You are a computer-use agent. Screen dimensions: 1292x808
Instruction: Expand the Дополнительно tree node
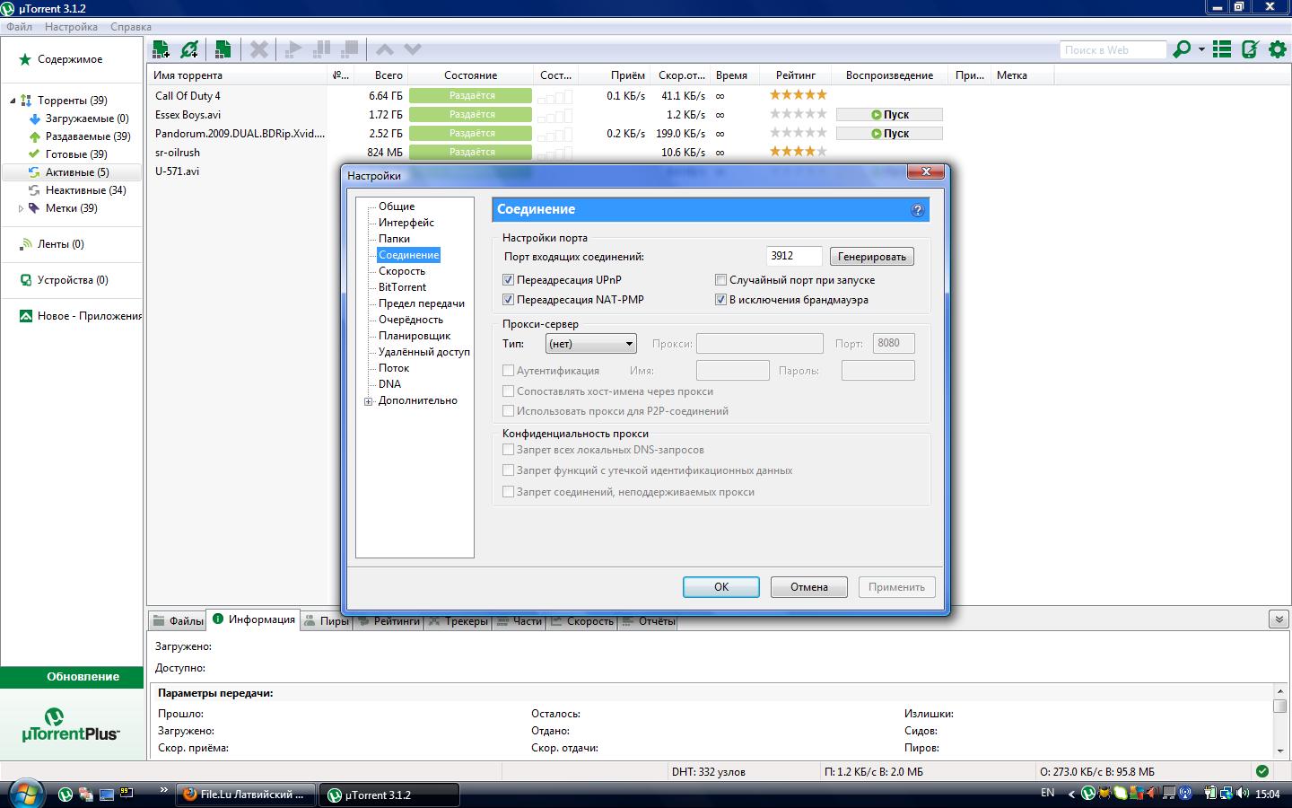click(368, 401)
